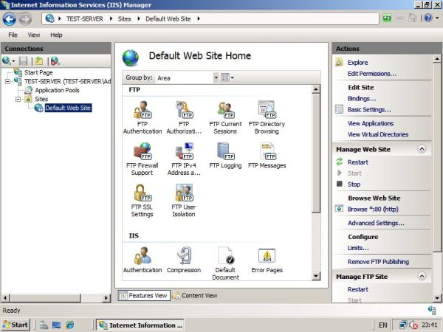Click the Back navigation arrow

(10, 19)
